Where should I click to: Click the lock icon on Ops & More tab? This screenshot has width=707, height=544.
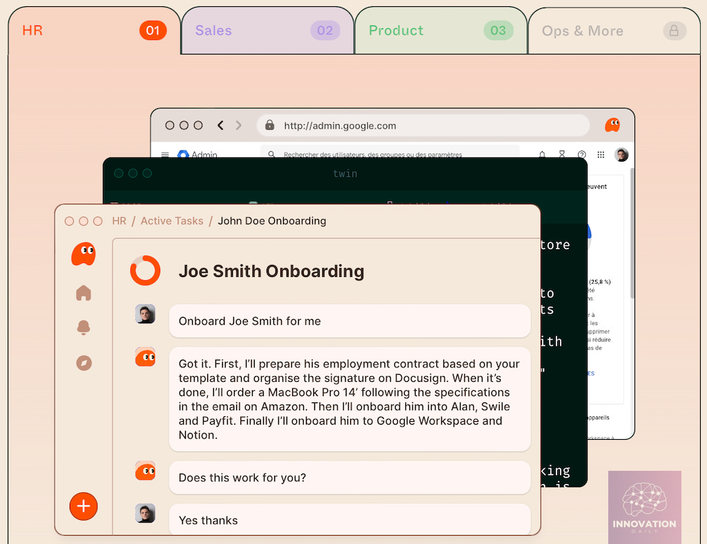click(674, 30)
